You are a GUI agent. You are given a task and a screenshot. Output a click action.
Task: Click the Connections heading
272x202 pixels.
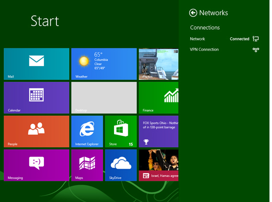tap(205, 27)
